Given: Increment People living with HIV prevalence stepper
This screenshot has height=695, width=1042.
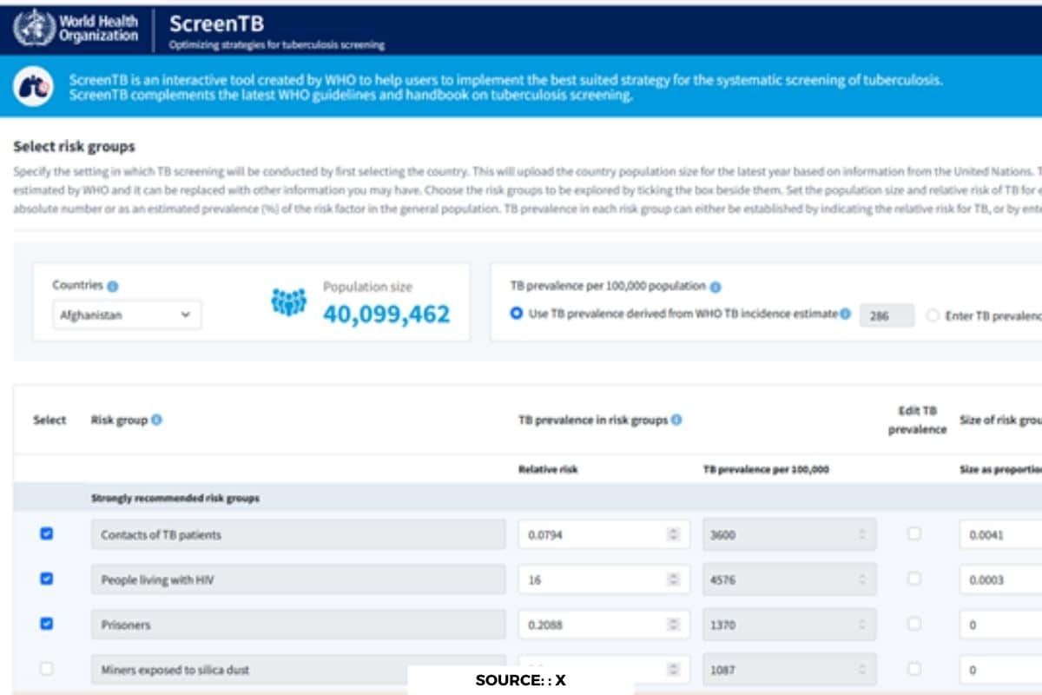Looking at the screenshot, I should click(860, 575).
